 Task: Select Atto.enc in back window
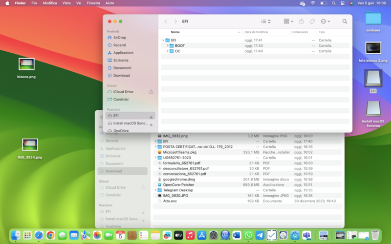[x=247, y=201]
